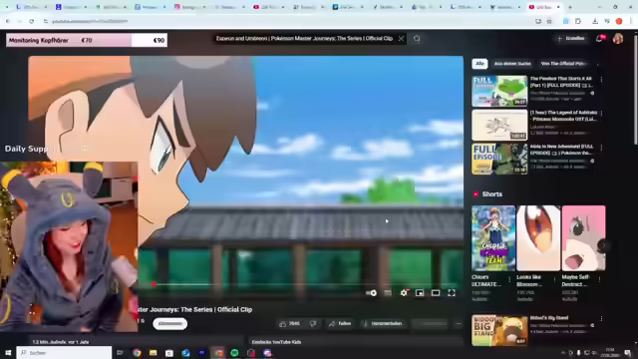
Task: Open the Microsoft Store taskbar icon
Action: click(x=169, y=353)
